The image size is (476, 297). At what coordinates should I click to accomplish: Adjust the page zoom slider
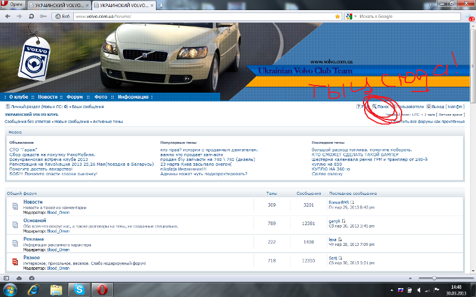pos(434,277)
